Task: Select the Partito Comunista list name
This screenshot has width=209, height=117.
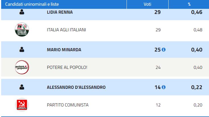Action: 68,105
